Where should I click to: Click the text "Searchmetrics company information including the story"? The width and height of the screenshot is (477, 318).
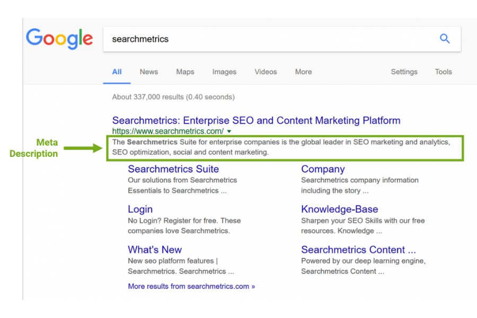click(x=359, y=185)
